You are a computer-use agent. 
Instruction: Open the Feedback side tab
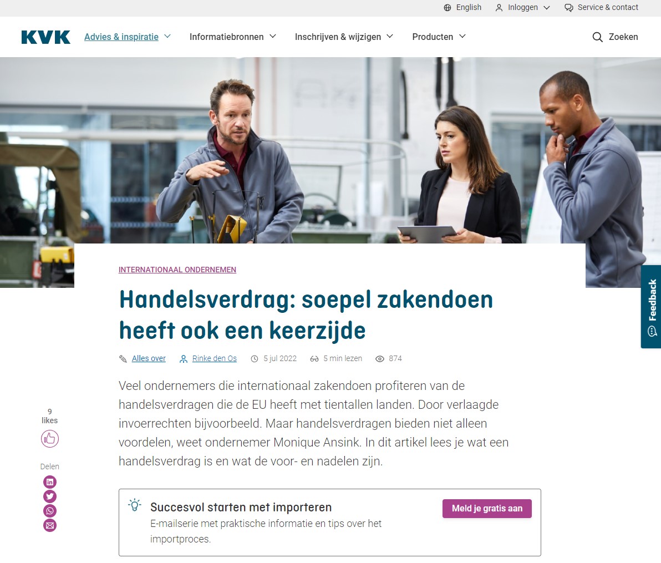pyautogui.click(x=652, y=307)
